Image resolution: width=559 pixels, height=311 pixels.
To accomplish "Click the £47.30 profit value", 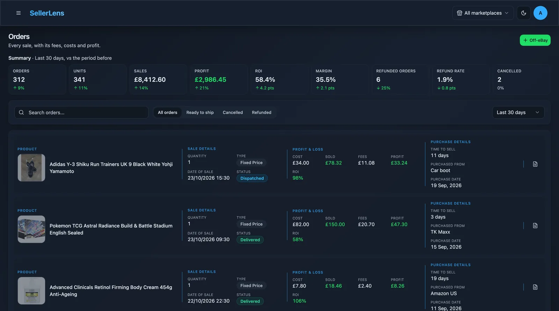I will [399, 224].
